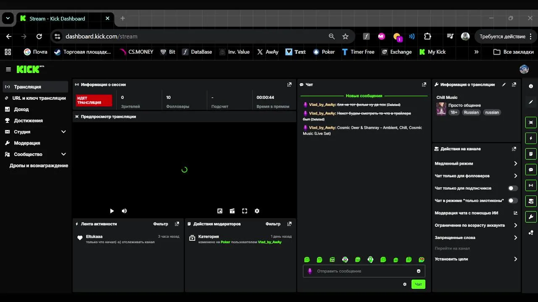
Task: Click the pencil icon in right sidebar
Action: point(531,102)
